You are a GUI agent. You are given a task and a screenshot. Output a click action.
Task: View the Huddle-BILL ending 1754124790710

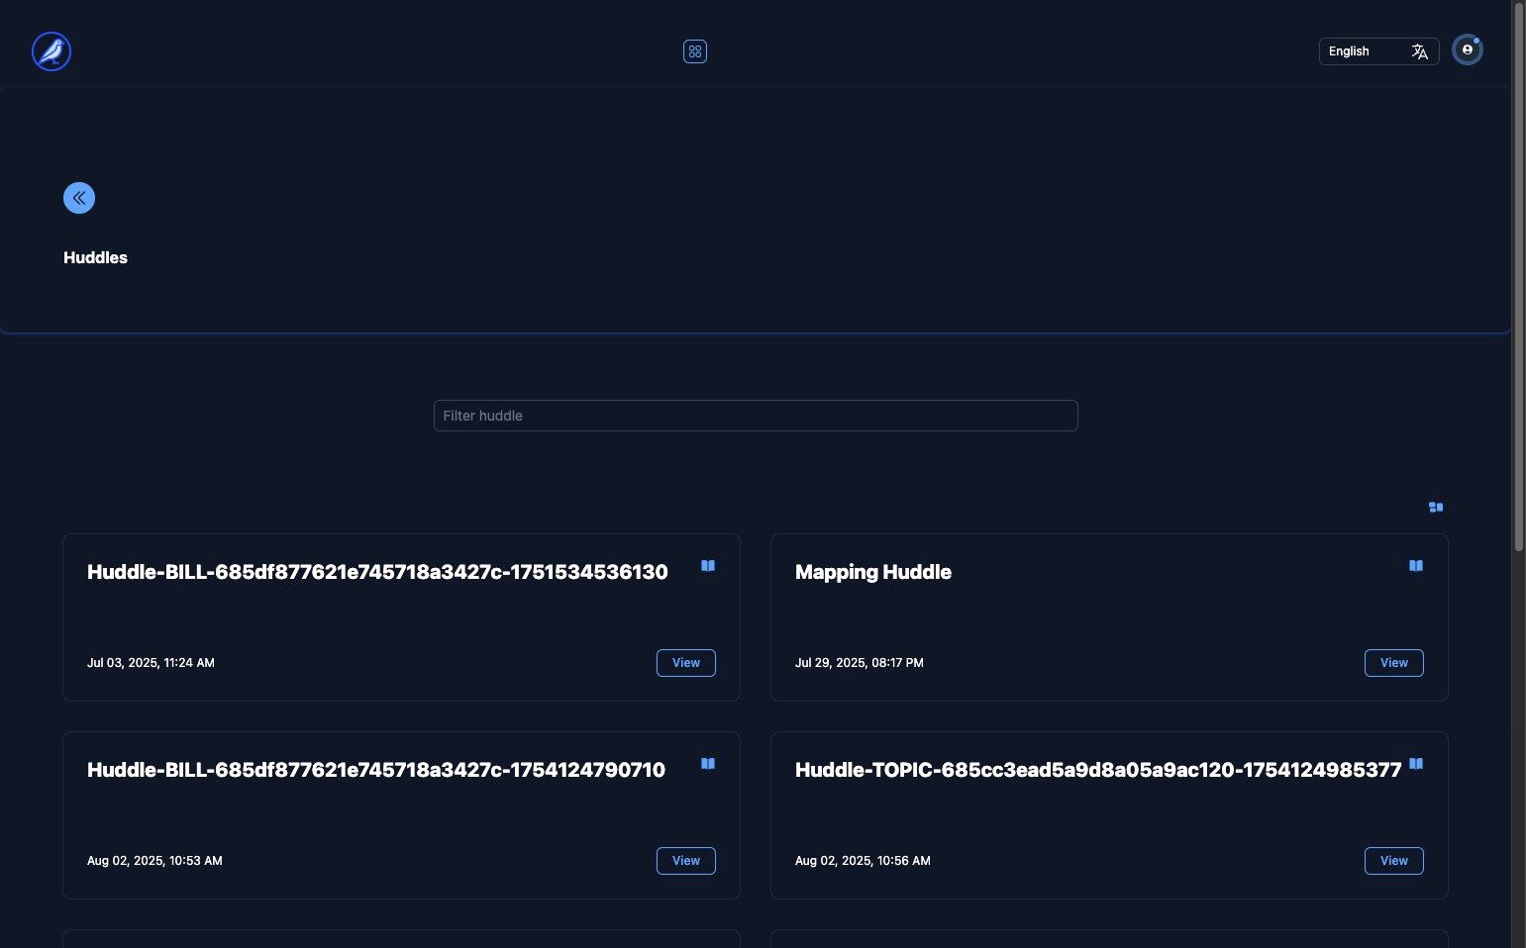[x=686, y=861]
